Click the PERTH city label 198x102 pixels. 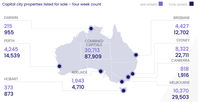click(9, 41)
